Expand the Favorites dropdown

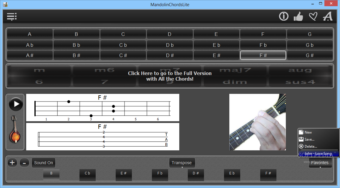pos(320,163)
